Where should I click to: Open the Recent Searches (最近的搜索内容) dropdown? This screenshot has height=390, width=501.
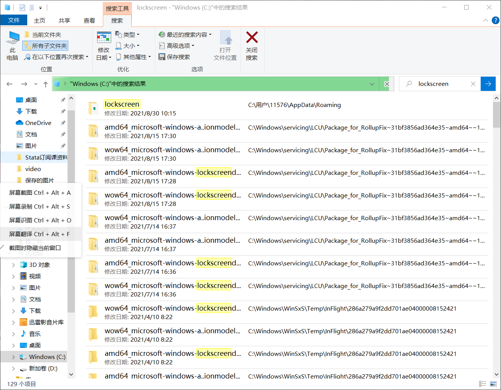(185, 35)
